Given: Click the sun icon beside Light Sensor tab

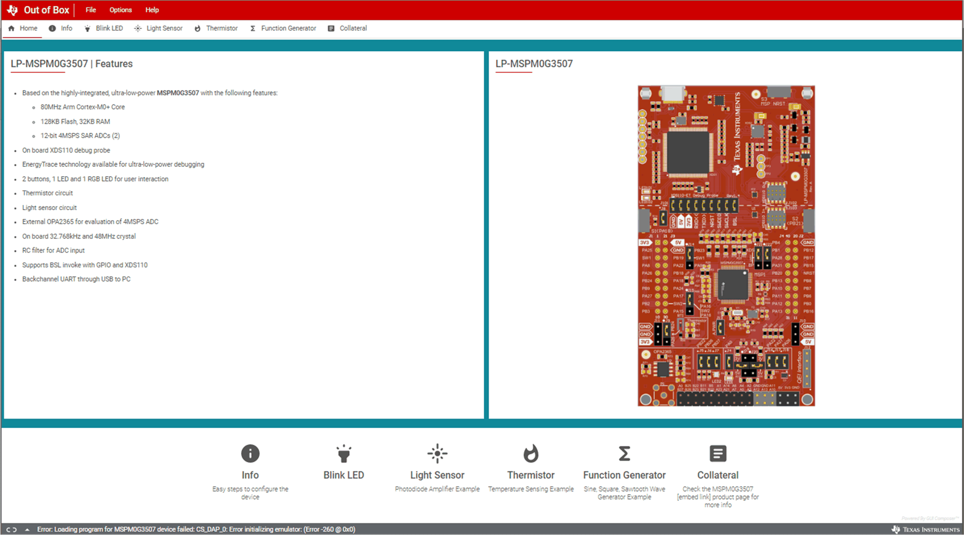Looking at the screenshot, I should pos(138,29).
